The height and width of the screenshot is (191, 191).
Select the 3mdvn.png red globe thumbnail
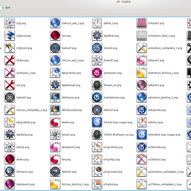tap(10, 159)
